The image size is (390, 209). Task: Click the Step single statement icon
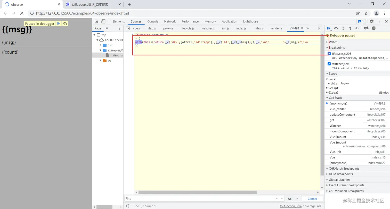pos(357,28)
